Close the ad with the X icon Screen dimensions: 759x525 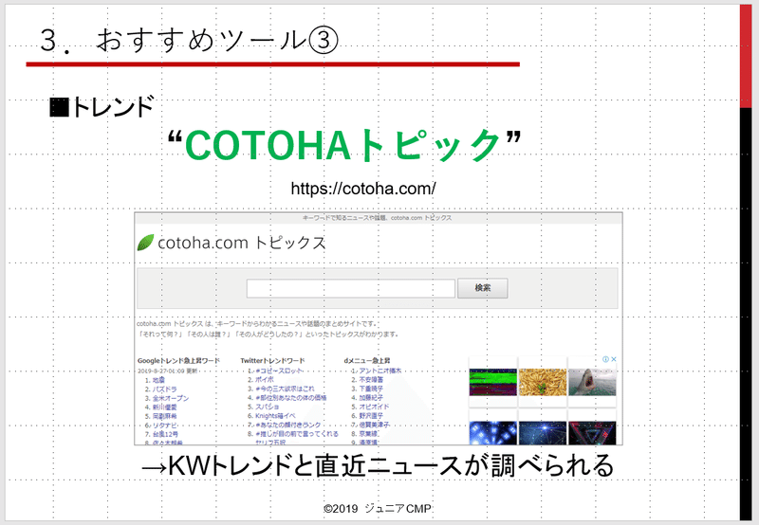(613, 359)
